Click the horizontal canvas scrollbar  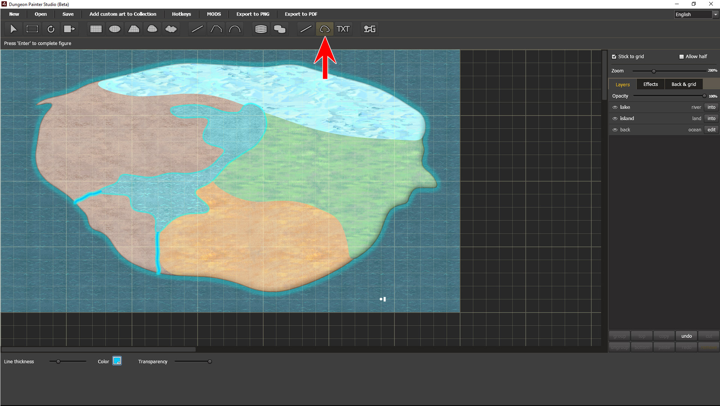pyautogui.click(x=98, y=349)
